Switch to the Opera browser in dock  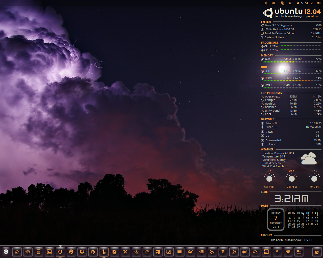(x=60, y=252)
